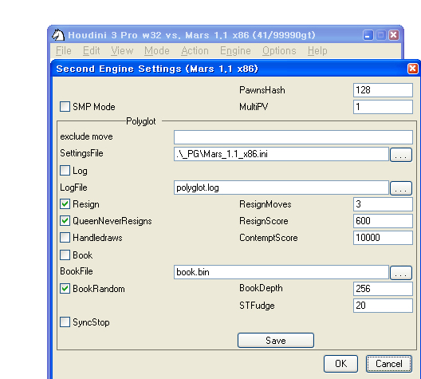Uncheck the BookRandom checkbox
The image size is (421, 379).
click(x=65, y=289)
